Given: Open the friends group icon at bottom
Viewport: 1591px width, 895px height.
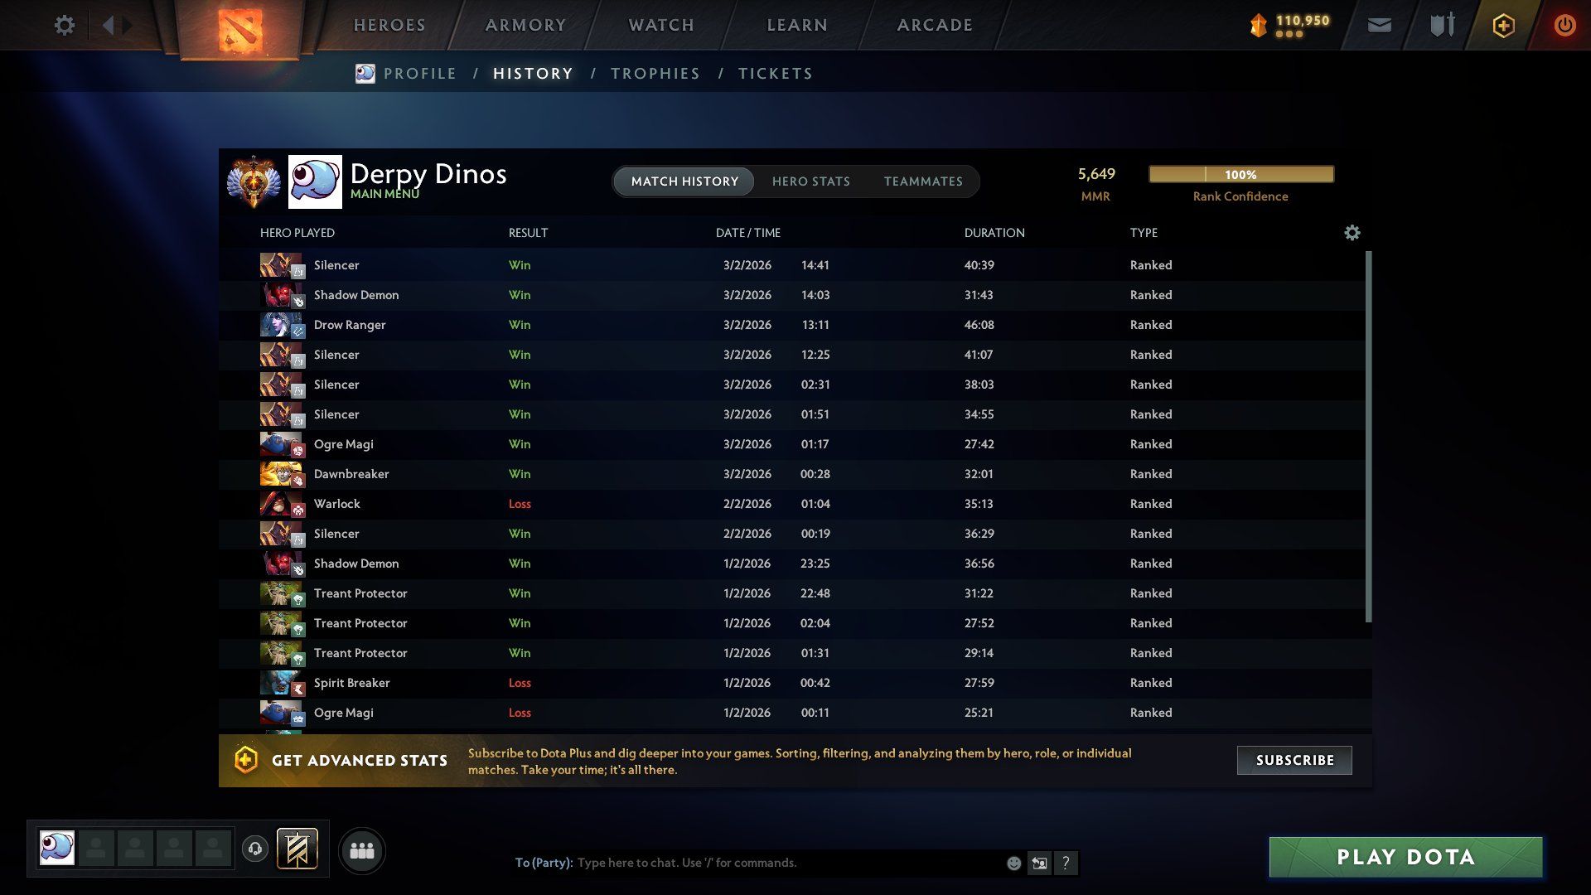Looking at the screenshot, I should 362,850.
